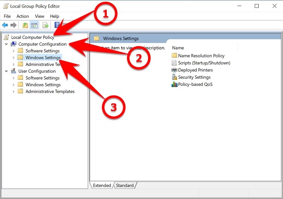Image resolution: width=283 pixels, height=199 pixels.
Task: Collapse the User Configuration node
Action: [x=6, y=71]
